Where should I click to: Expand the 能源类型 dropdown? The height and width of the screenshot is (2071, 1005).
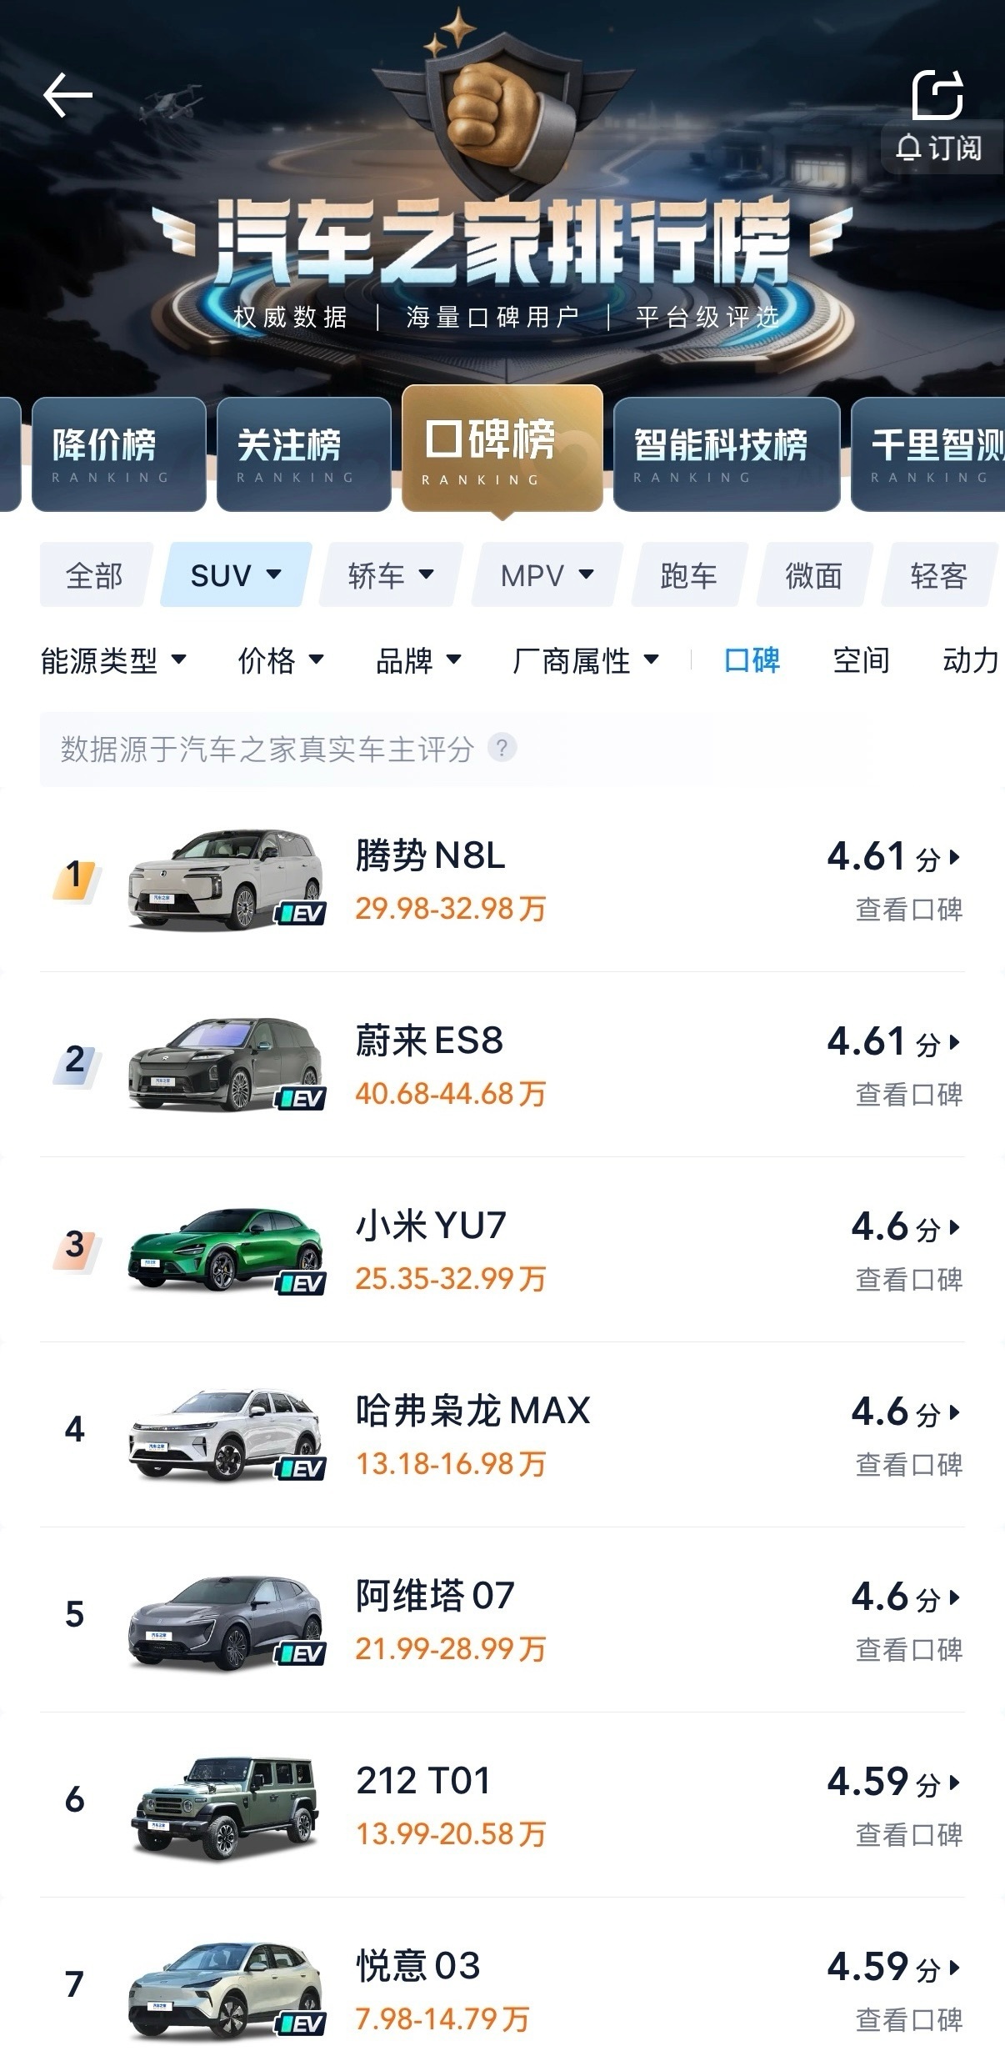pos(113,660)
